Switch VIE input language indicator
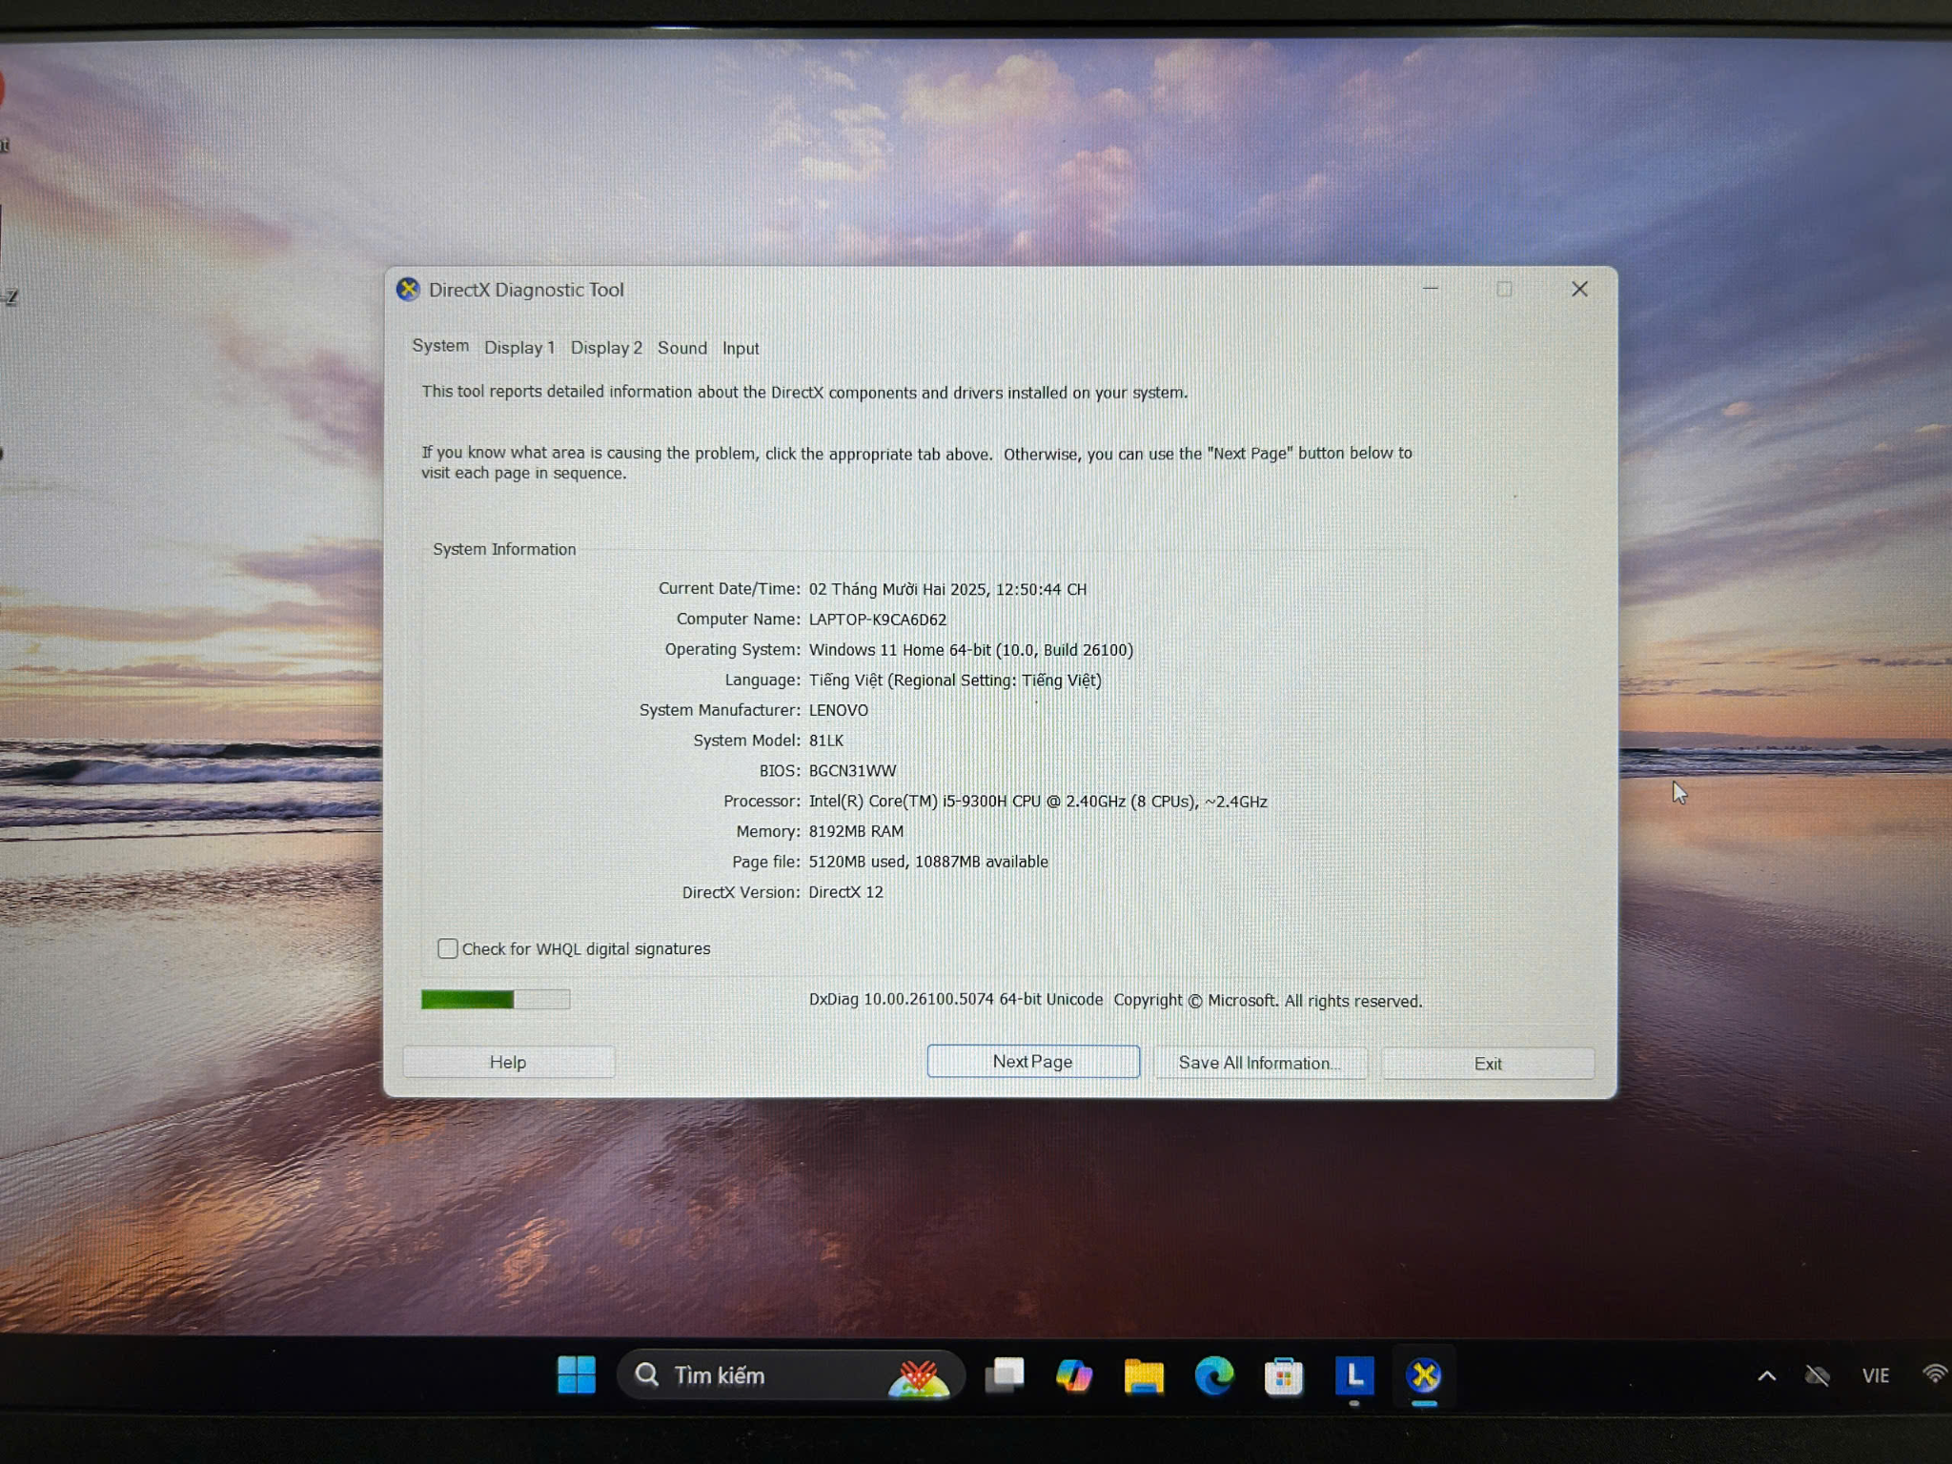 click(x=1875, y=1375)
